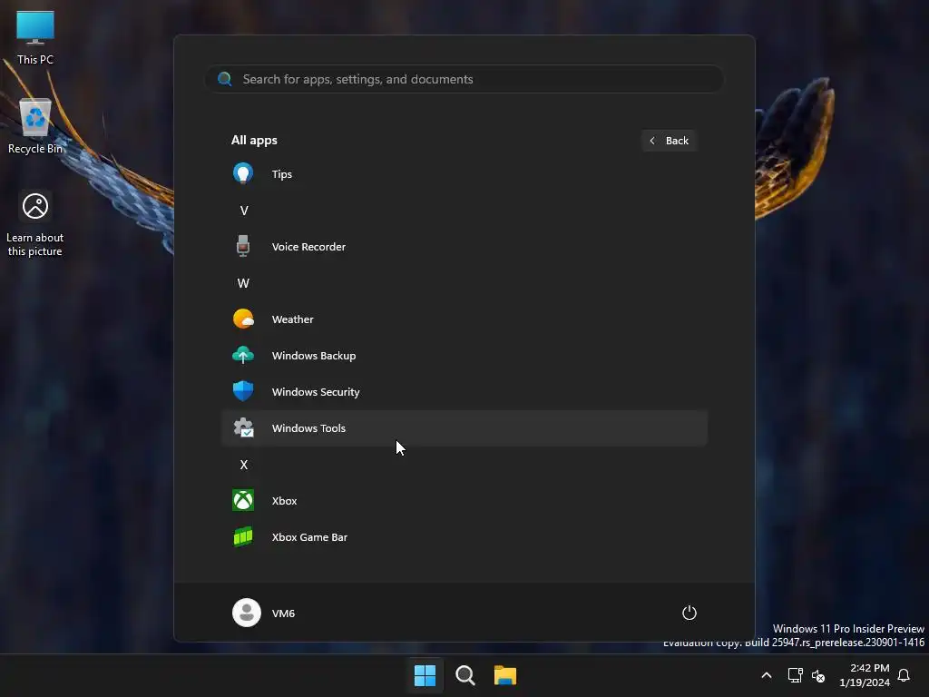Jump via the V letter header
The height and width of the screenshot is (697, 929).
coord(243,211)
